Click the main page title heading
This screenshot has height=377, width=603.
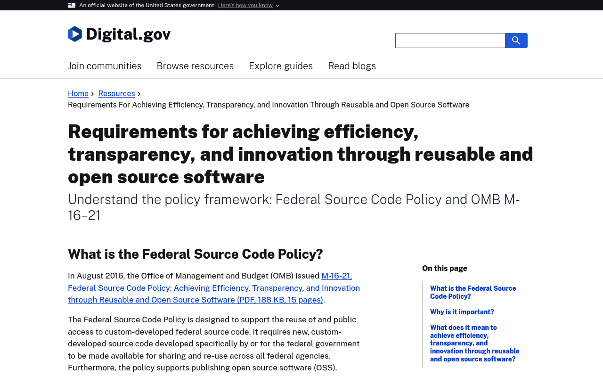click(301, 154)
